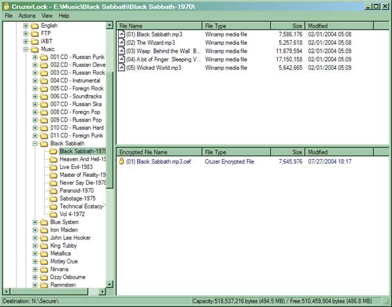Expand the 005 CD - Foreign Rock node
Image resolution: width=392 pixels, height=307 pixels.
(35, 88)
